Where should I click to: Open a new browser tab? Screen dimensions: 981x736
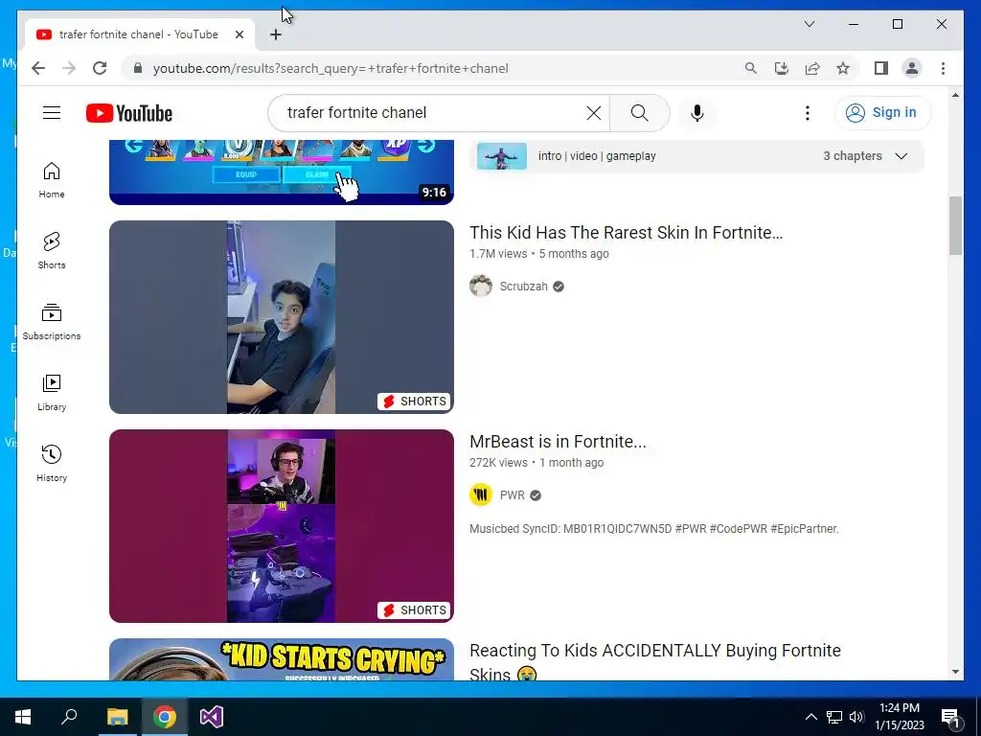tap(276, 35)
